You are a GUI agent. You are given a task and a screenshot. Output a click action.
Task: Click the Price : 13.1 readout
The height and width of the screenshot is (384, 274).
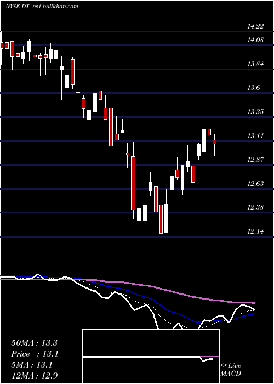coord(35,354)
